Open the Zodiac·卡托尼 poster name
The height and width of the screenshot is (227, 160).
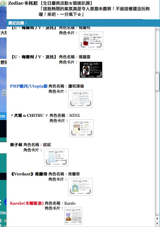[x=23, y=3]
